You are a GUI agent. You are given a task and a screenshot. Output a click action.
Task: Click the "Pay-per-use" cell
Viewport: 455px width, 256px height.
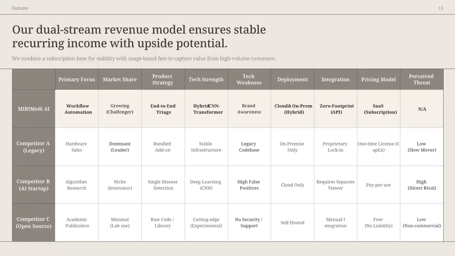(x=379, y=185)
